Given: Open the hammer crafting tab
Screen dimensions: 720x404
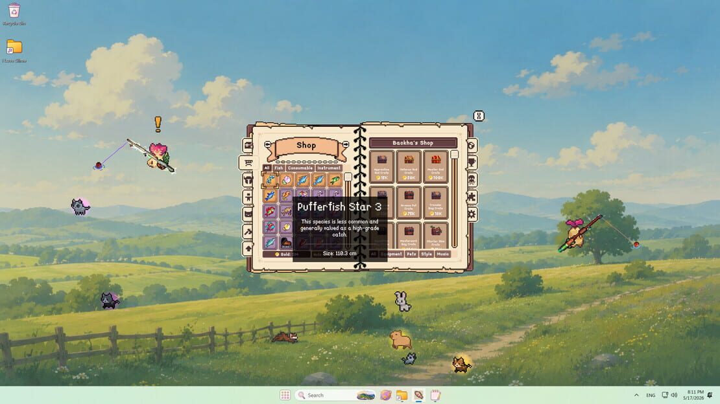Looking at the screenshot, I should (x=248, y=232).
